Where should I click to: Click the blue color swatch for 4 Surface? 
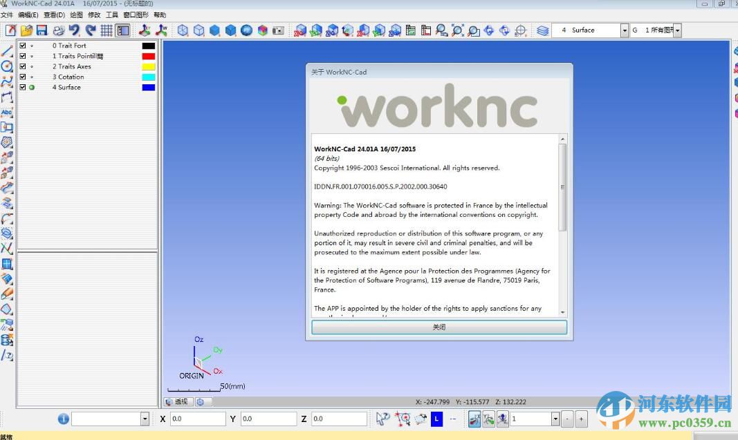[x=147, y=87]
